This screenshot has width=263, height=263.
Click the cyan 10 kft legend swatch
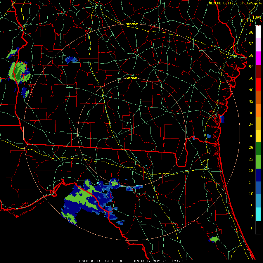pyautogui.click(x=258, y=214)
